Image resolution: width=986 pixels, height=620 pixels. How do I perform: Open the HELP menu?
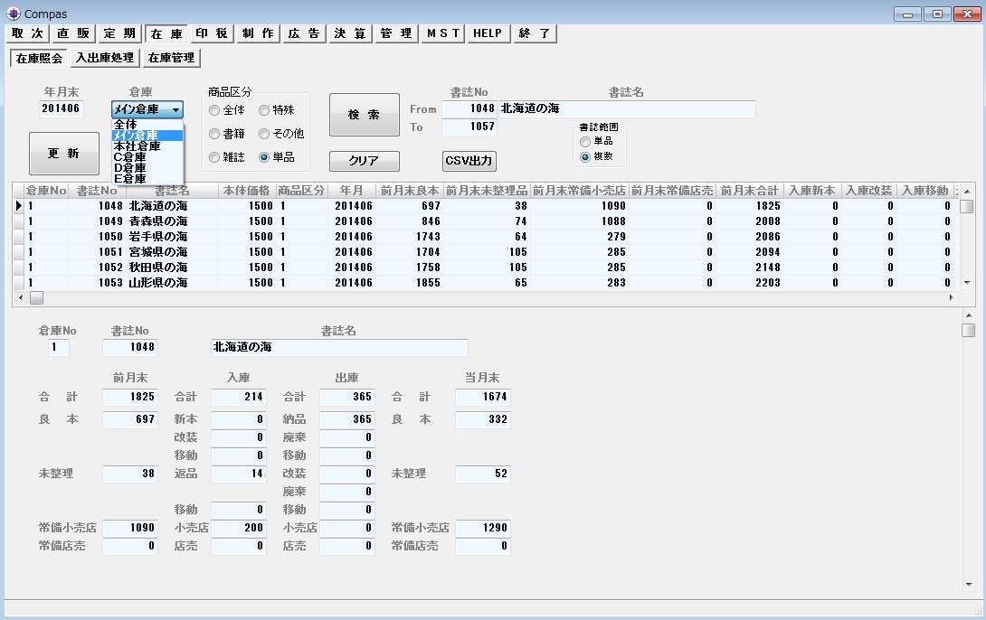click(x=488, y=33)
